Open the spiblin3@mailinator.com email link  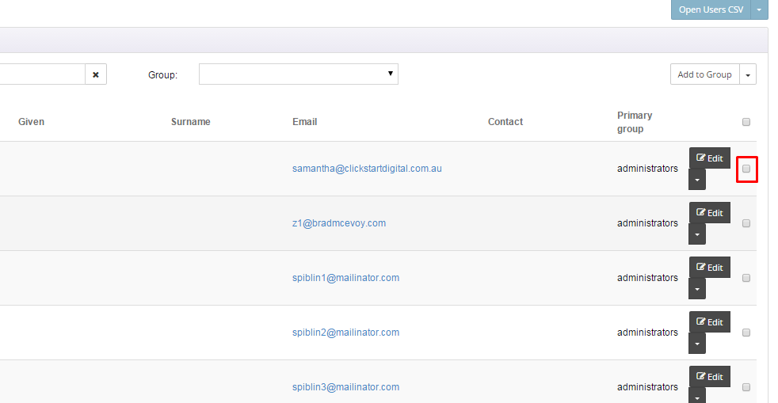346,386
